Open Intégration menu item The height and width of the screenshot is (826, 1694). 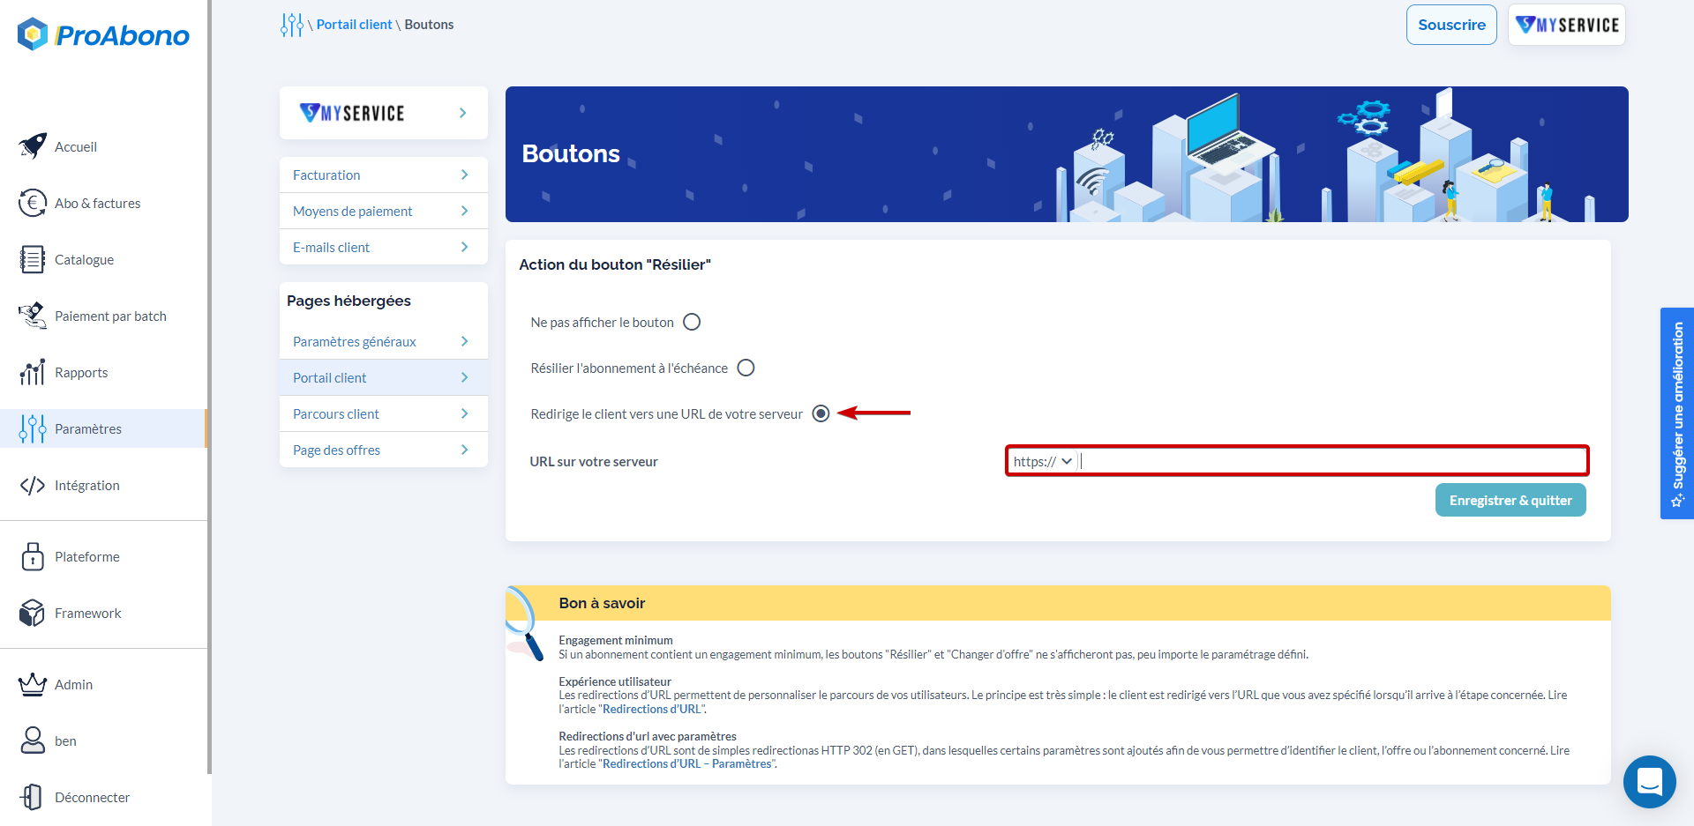pos(86,485)
